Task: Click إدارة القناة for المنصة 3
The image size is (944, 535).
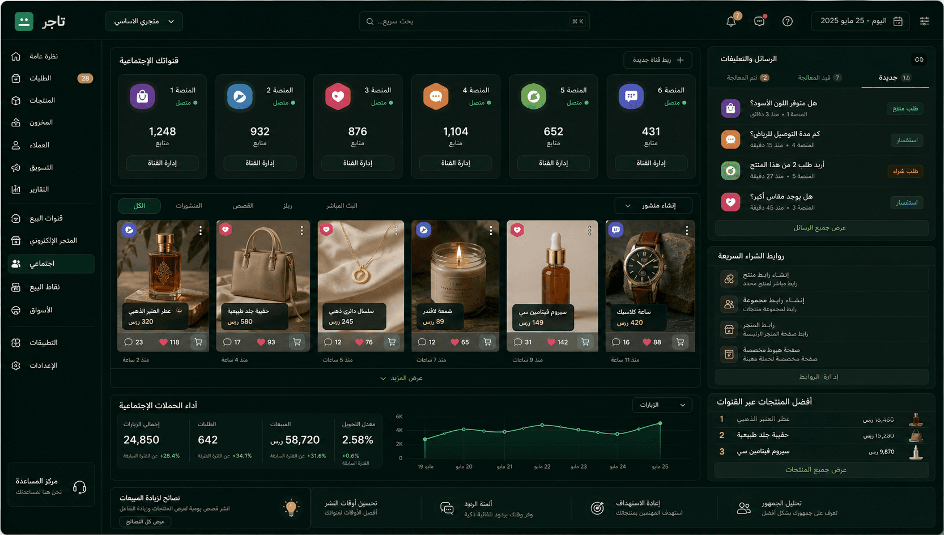Action: pyautogui.click(x=358, y=163)
